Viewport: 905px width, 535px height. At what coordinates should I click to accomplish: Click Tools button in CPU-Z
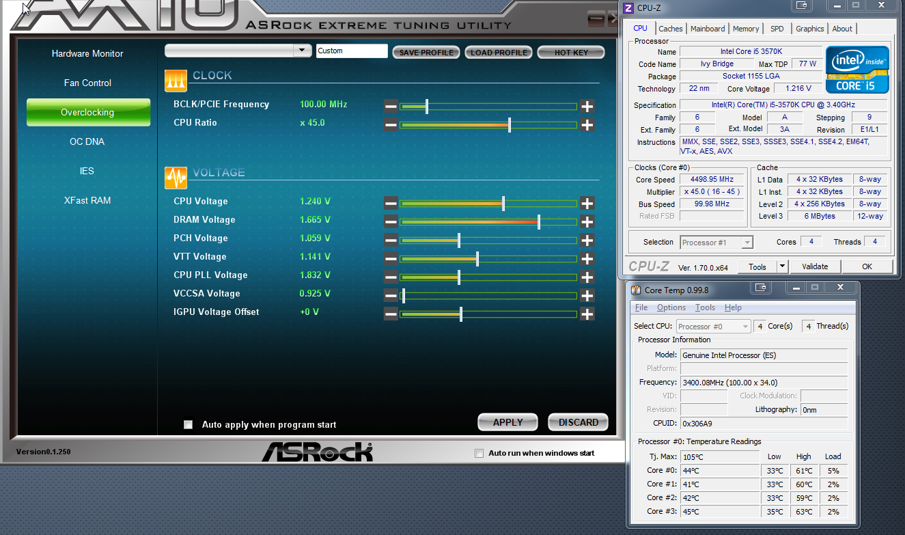coord(757,266)
